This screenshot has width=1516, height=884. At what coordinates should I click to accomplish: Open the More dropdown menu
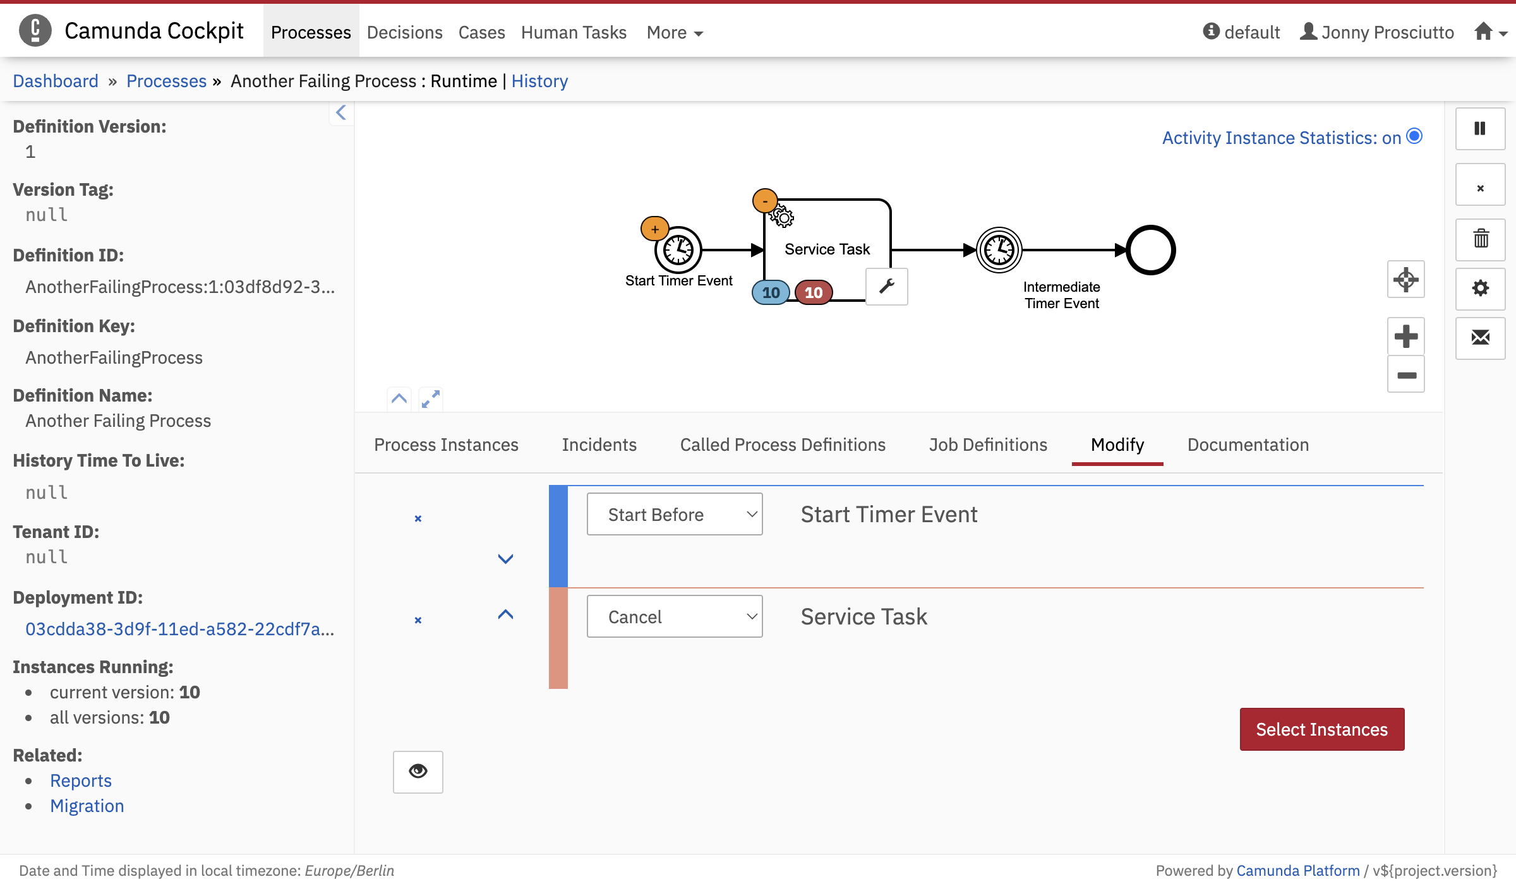click(x=675, y=32)
